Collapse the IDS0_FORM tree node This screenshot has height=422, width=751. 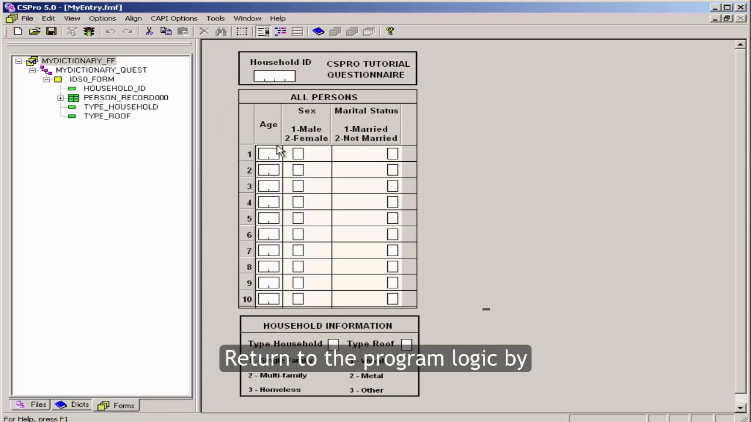pos(47,79)
